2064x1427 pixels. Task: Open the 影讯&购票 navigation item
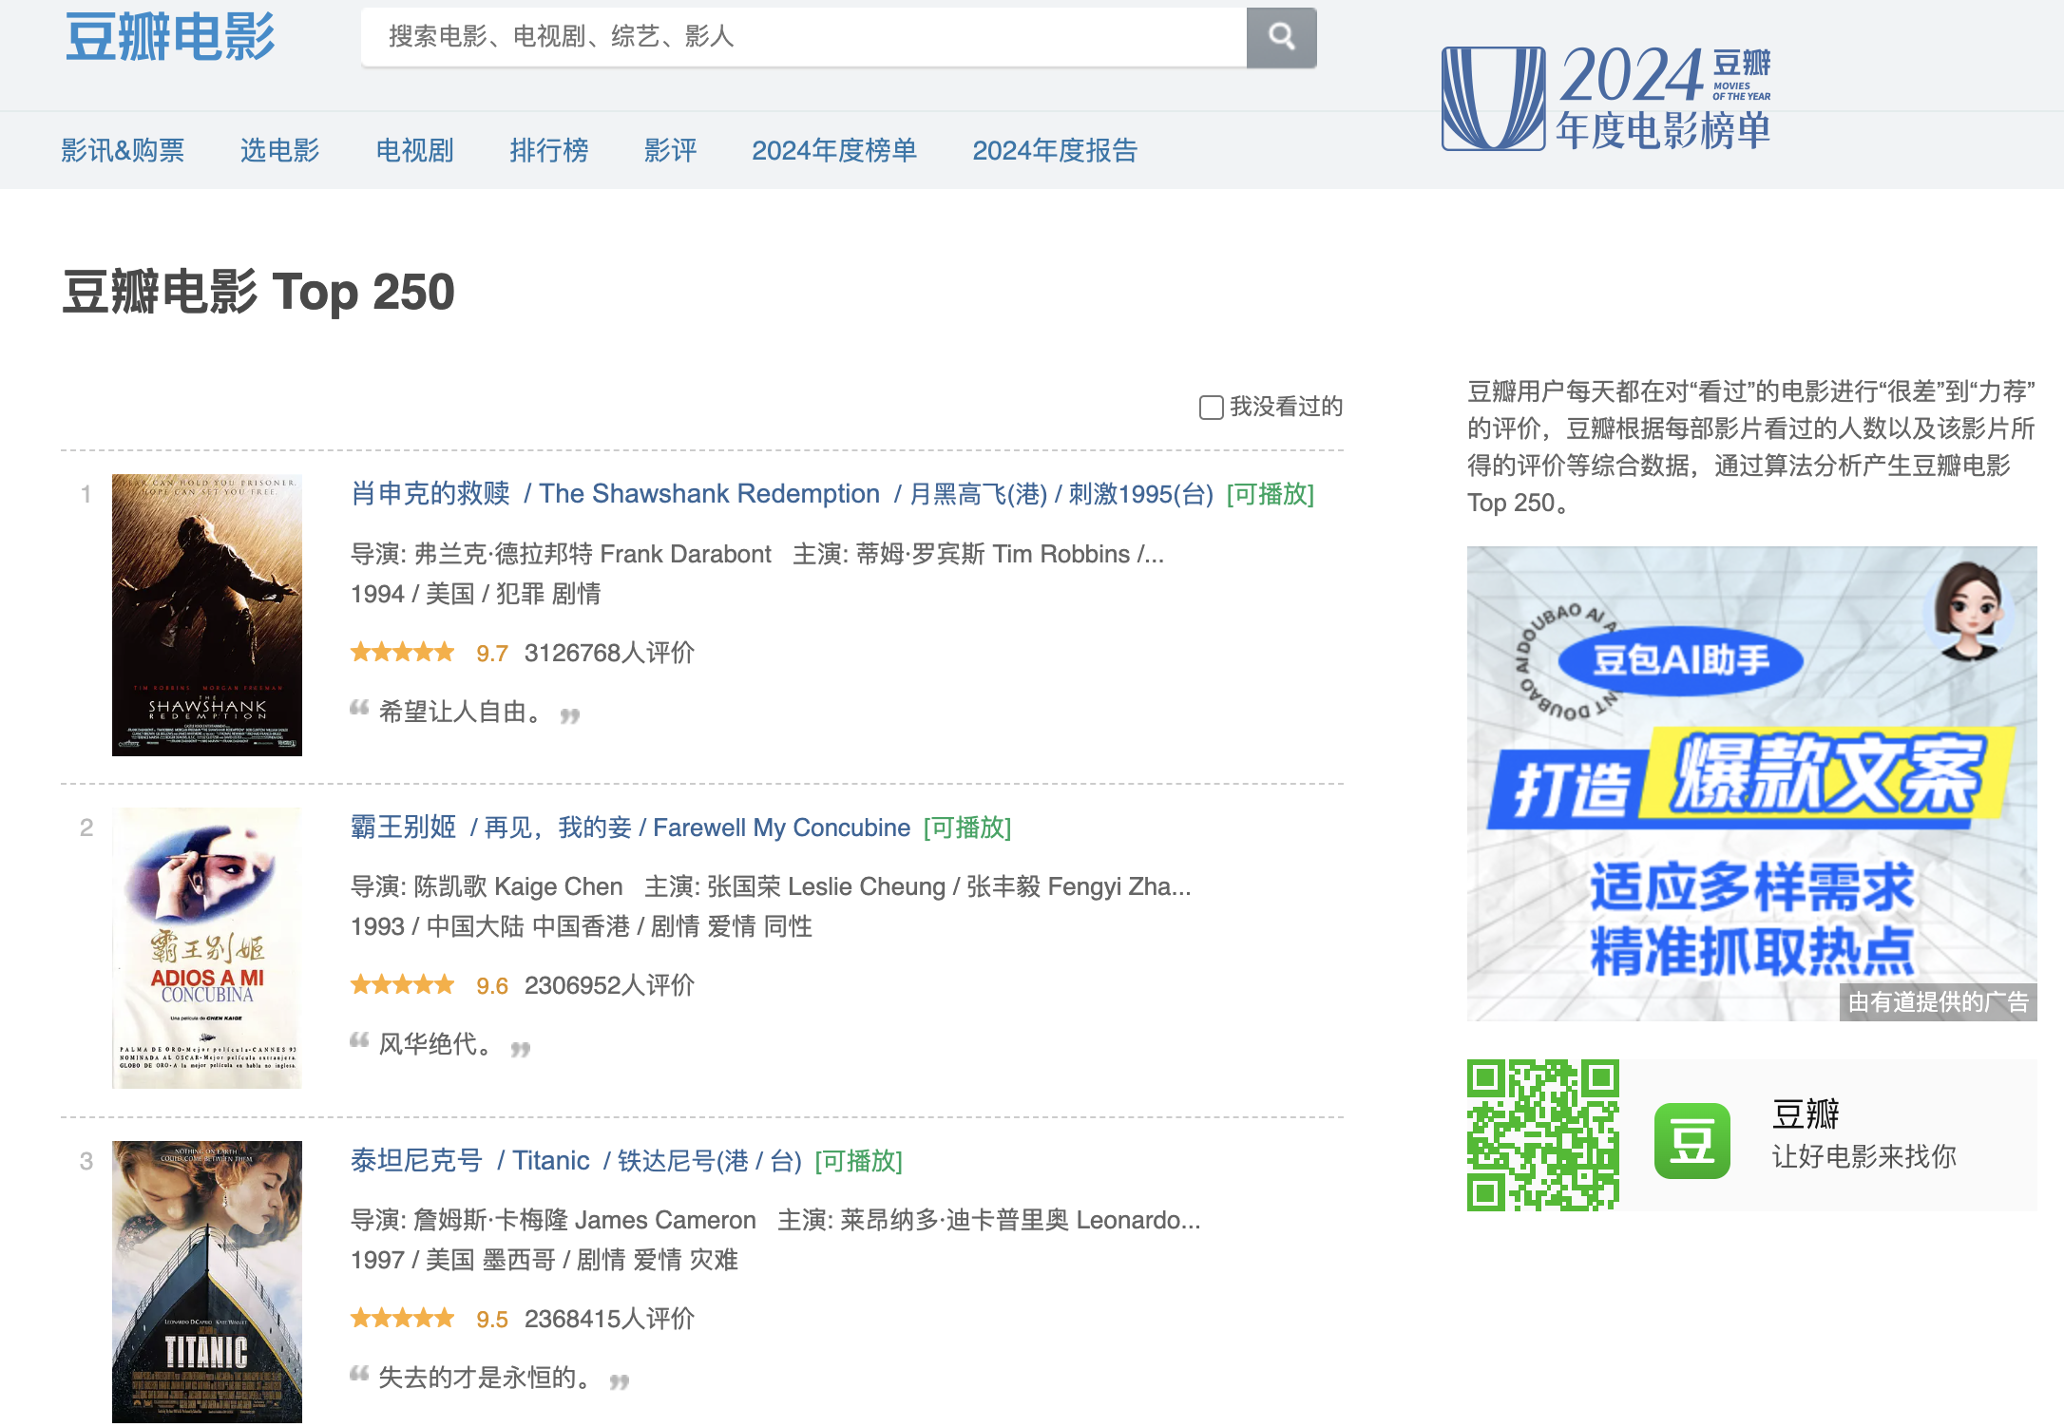123,150
